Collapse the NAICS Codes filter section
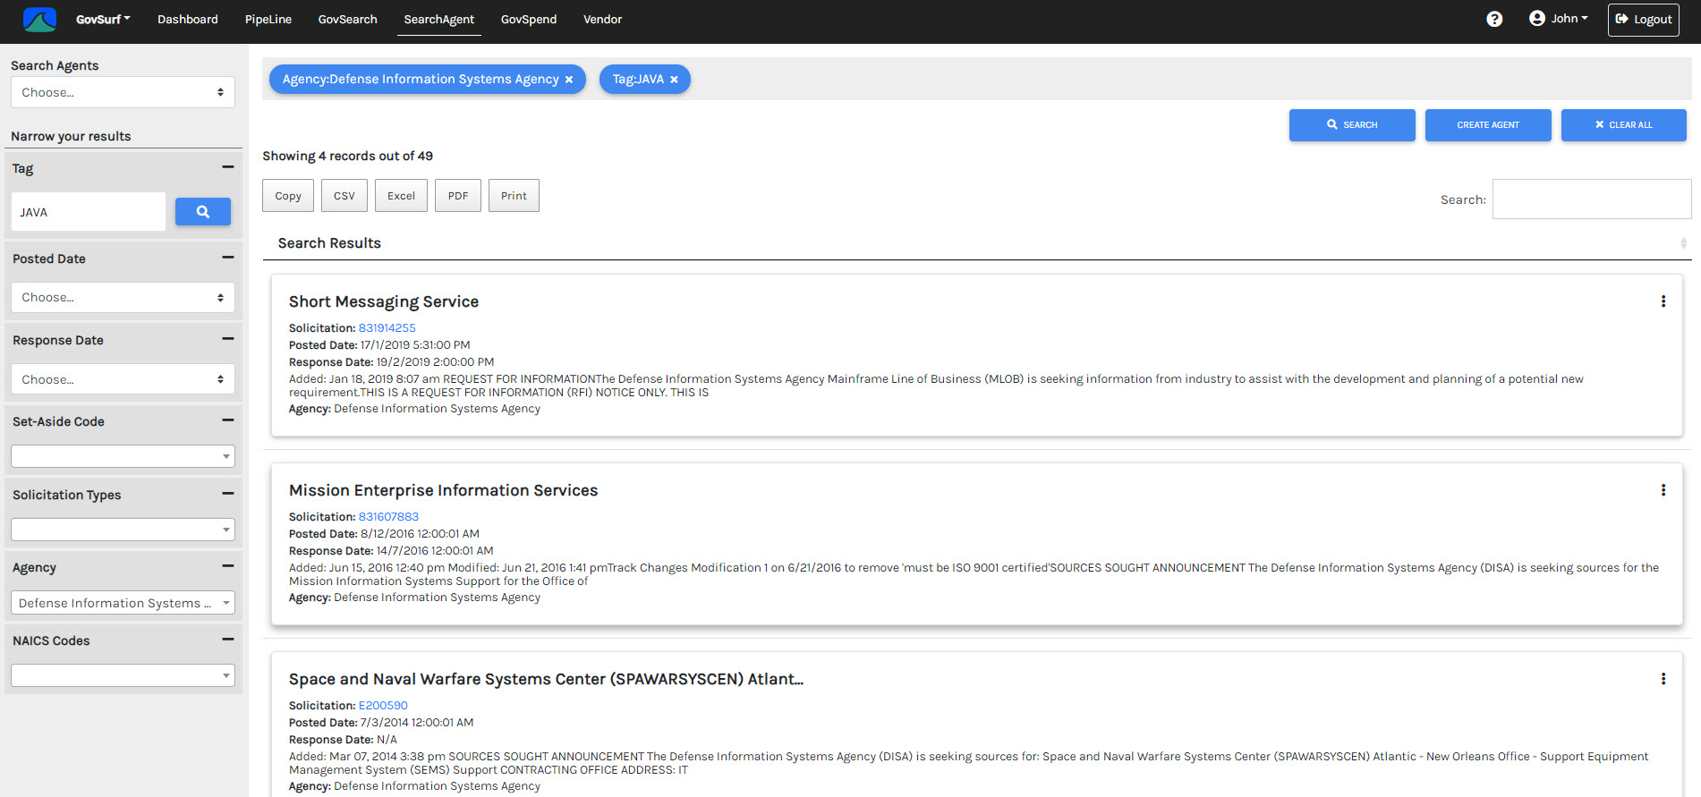1701x797 pixels. click(x=228, y=640)
